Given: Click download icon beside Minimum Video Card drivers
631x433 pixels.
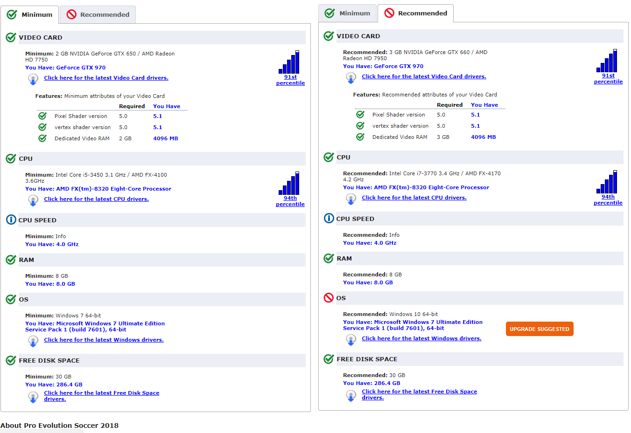Looking at the screenshot, I should (x=33, y=79).
